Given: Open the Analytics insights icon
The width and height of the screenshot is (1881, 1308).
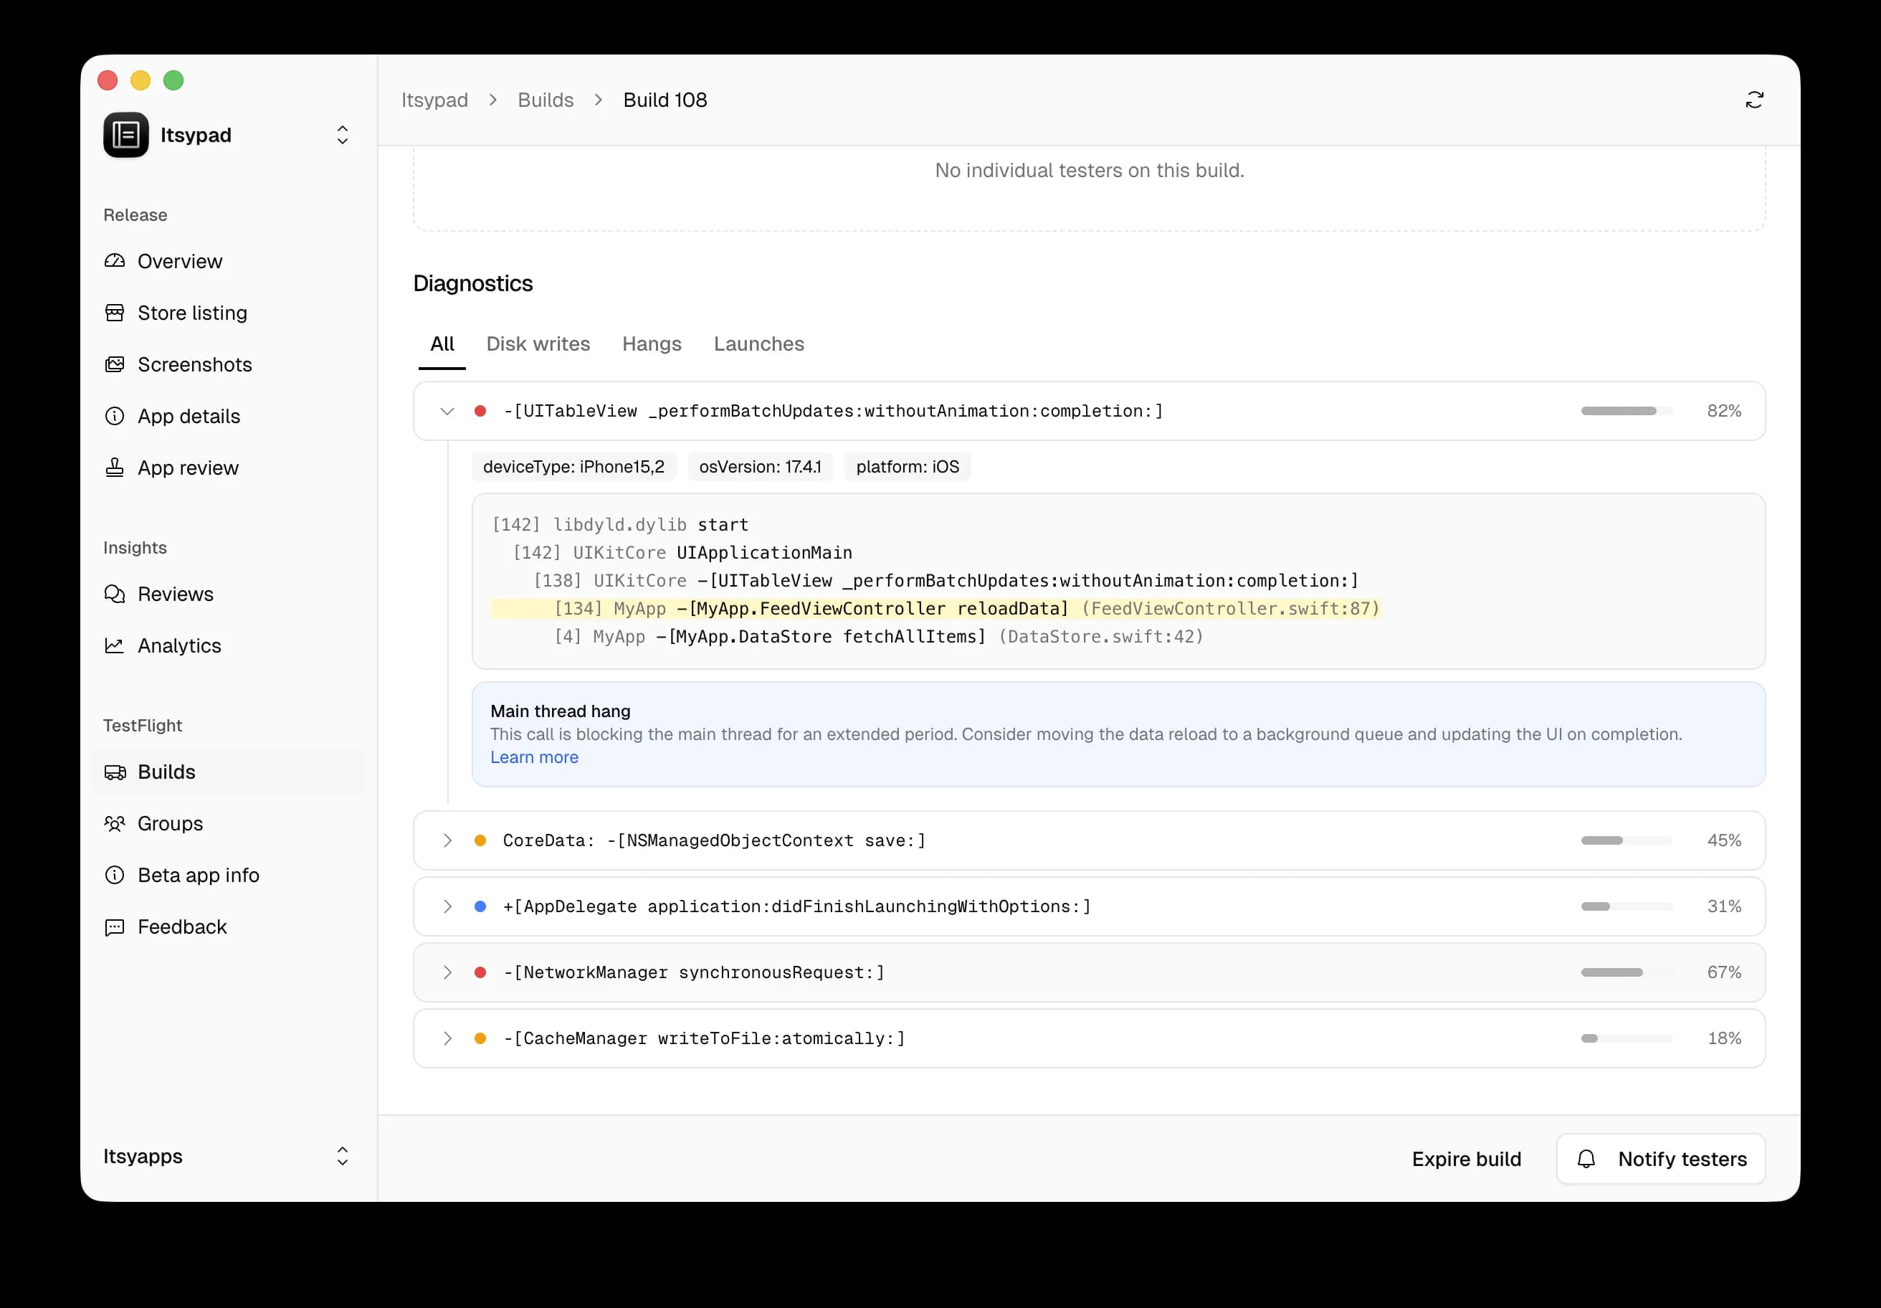Looking at the screenshot, I should [115, 645].
